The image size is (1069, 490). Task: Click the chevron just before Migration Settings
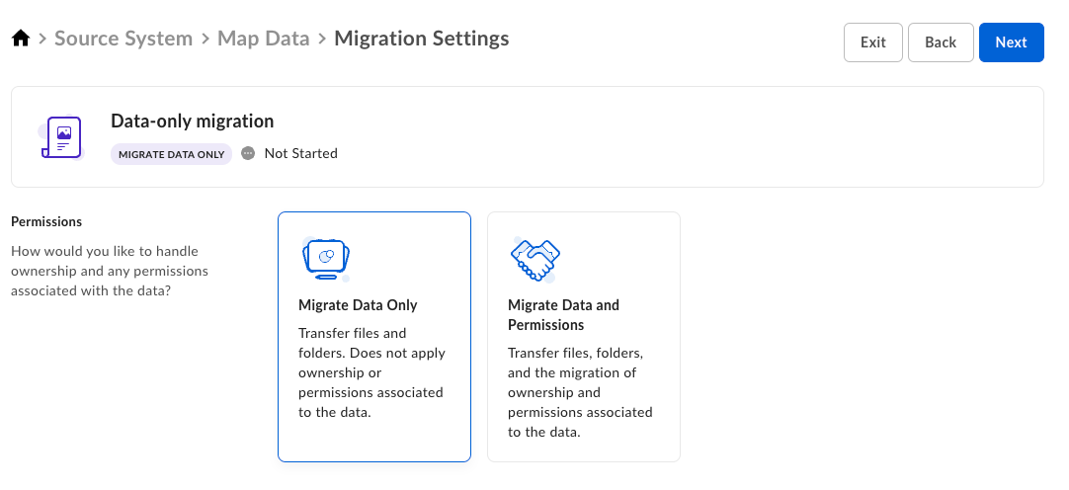point(322,40)
